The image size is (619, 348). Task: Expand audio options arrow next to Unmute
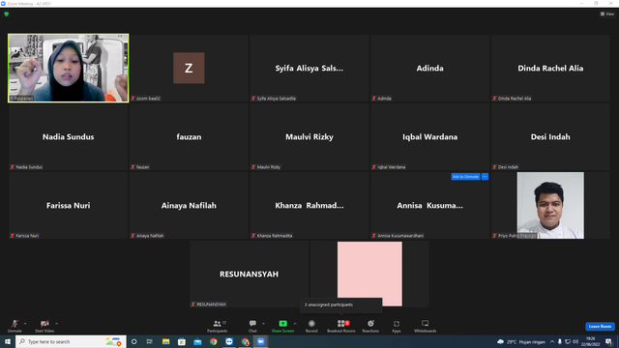tap(25, 324)
